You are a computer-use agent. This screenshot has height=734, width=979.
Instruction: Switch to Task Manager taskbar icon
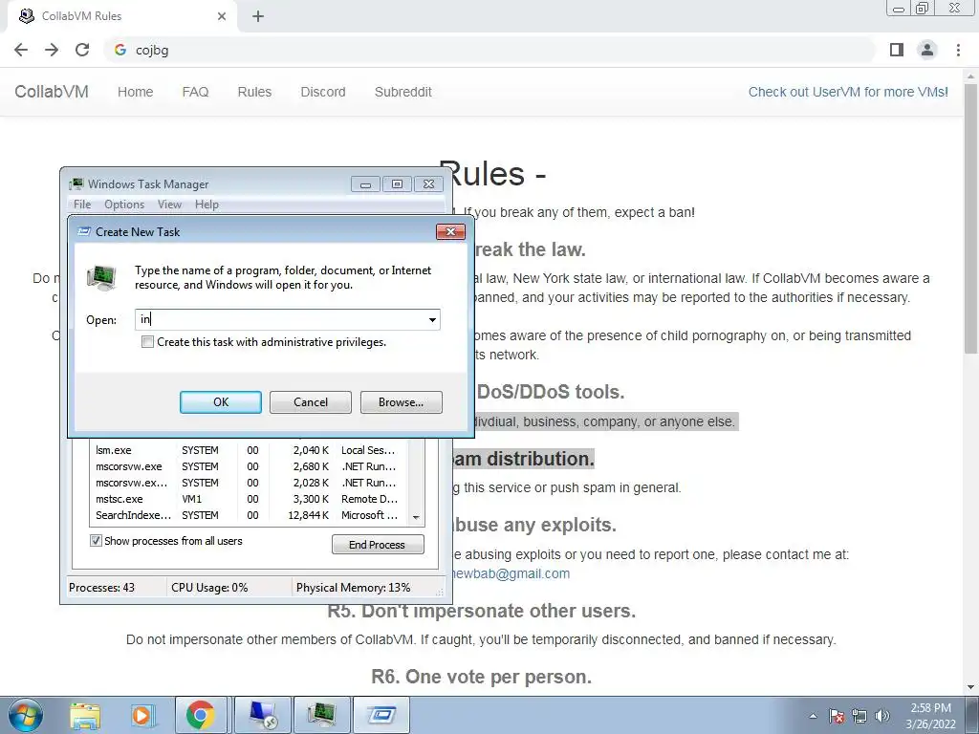coord(322,715)
